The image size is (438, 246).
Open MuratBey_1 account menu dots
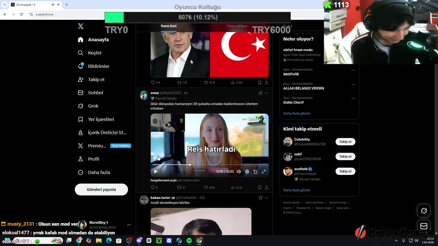[x=129, y=225]
